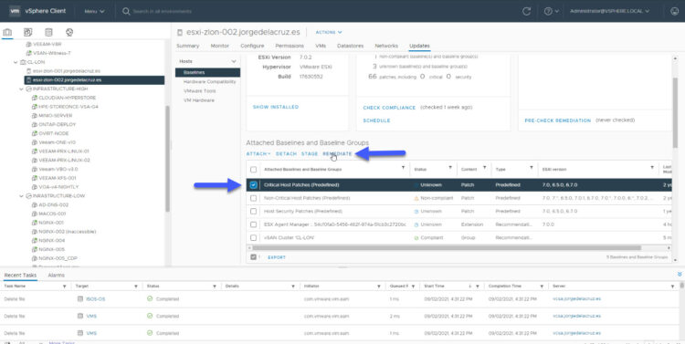Switch to the Configure tab

pyautogui.click(x=252, y=46)
